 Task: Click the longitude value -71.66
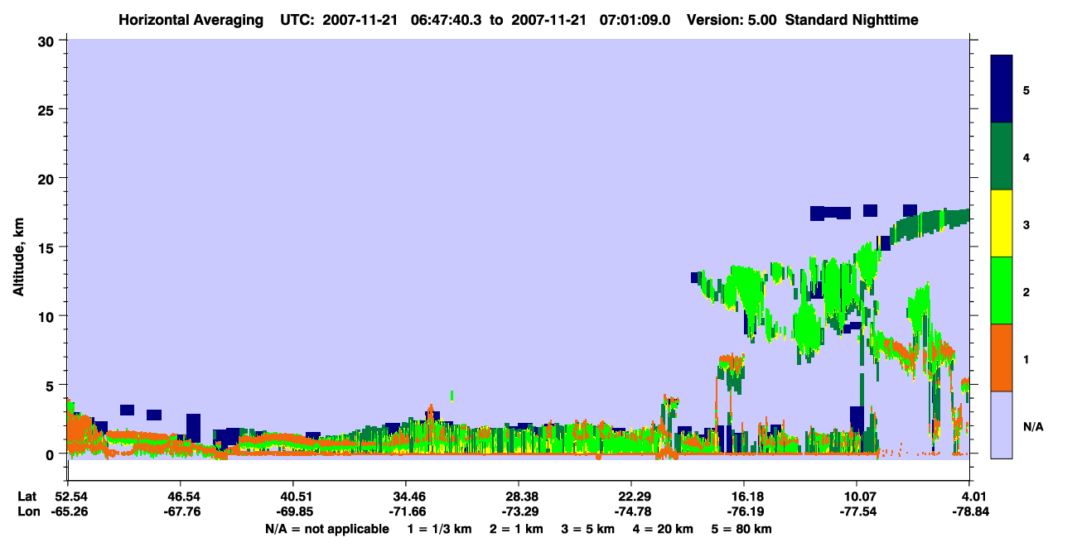[x=406, y=511]
